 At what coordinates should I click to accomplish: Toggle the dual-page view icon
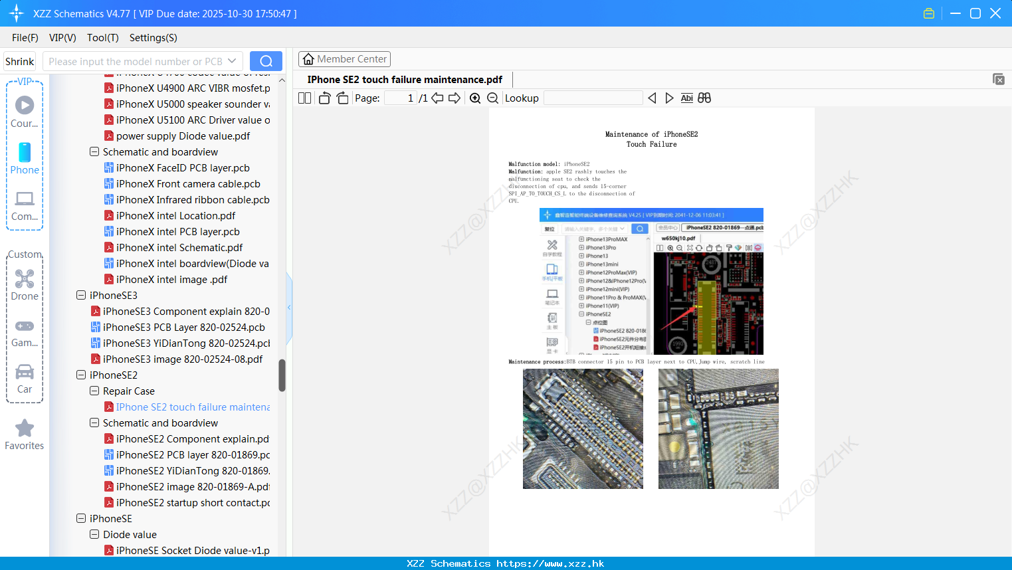pos(304,98)
